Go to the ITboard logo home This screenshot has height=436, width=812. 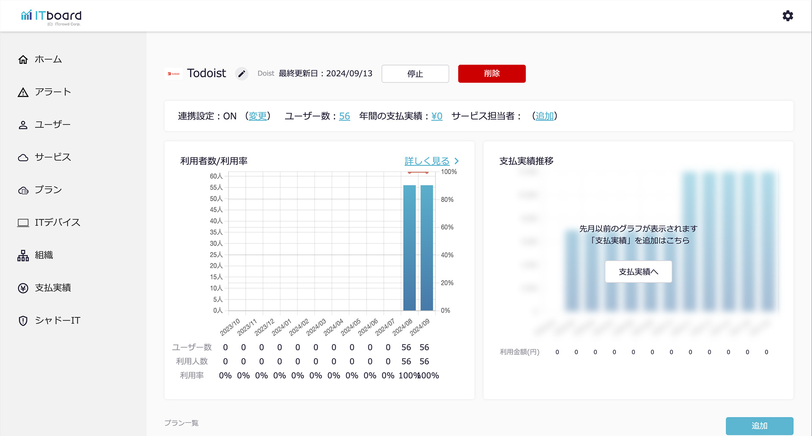pyautogui.click(x=51, y=16)
